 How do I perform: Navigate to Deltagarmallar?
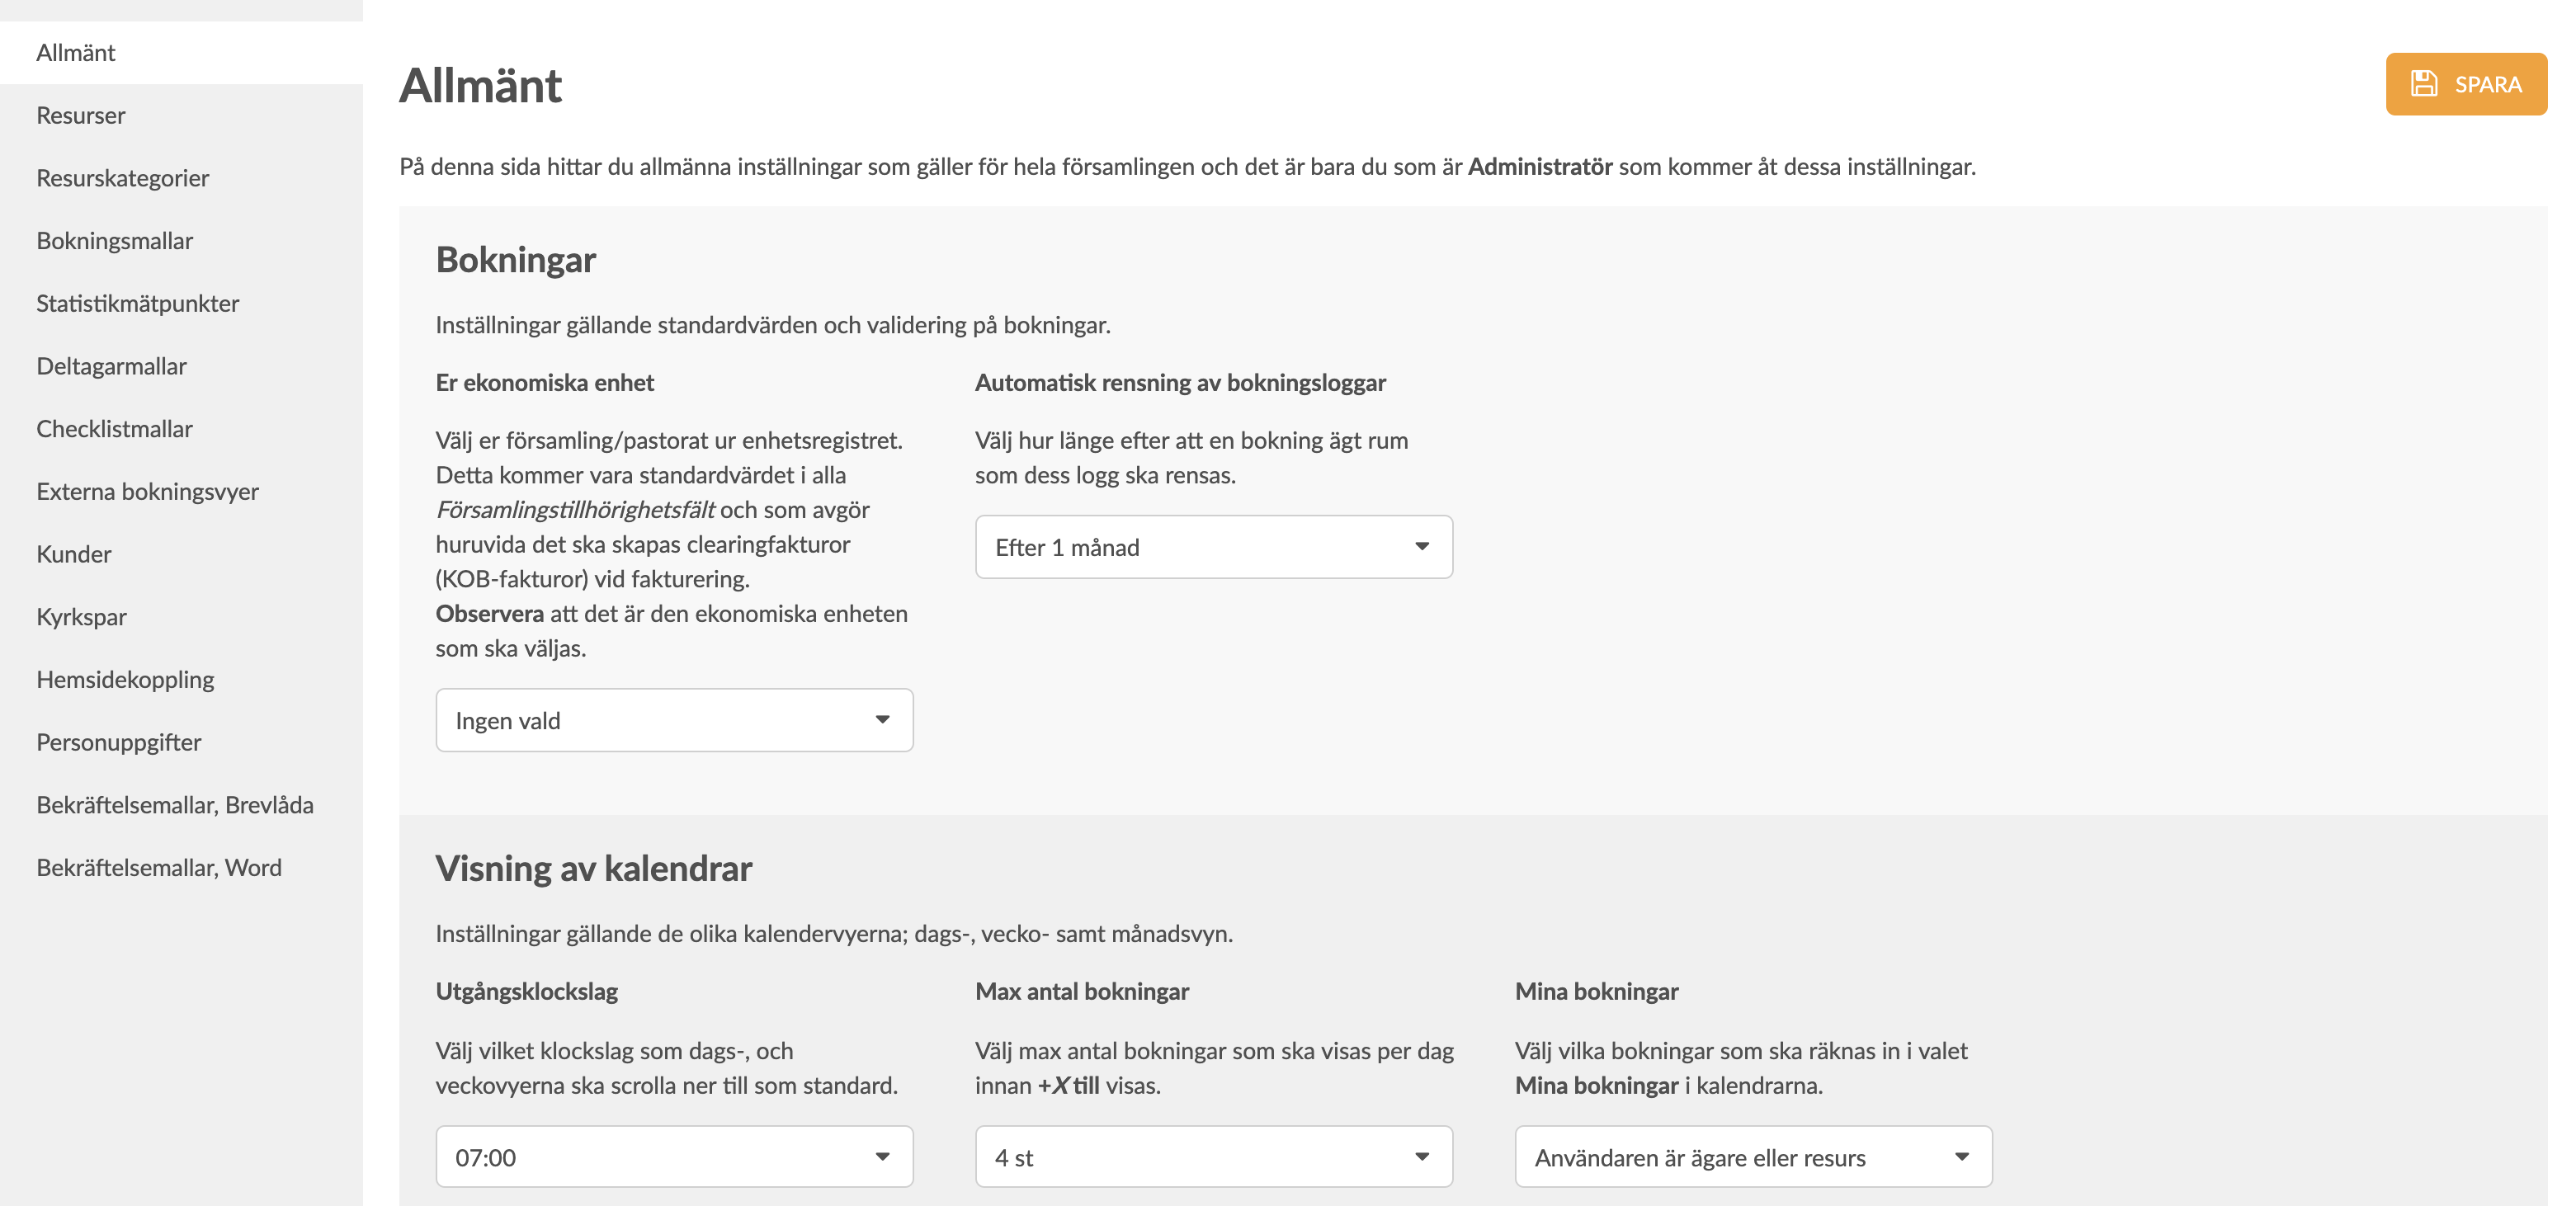[111, 366]
